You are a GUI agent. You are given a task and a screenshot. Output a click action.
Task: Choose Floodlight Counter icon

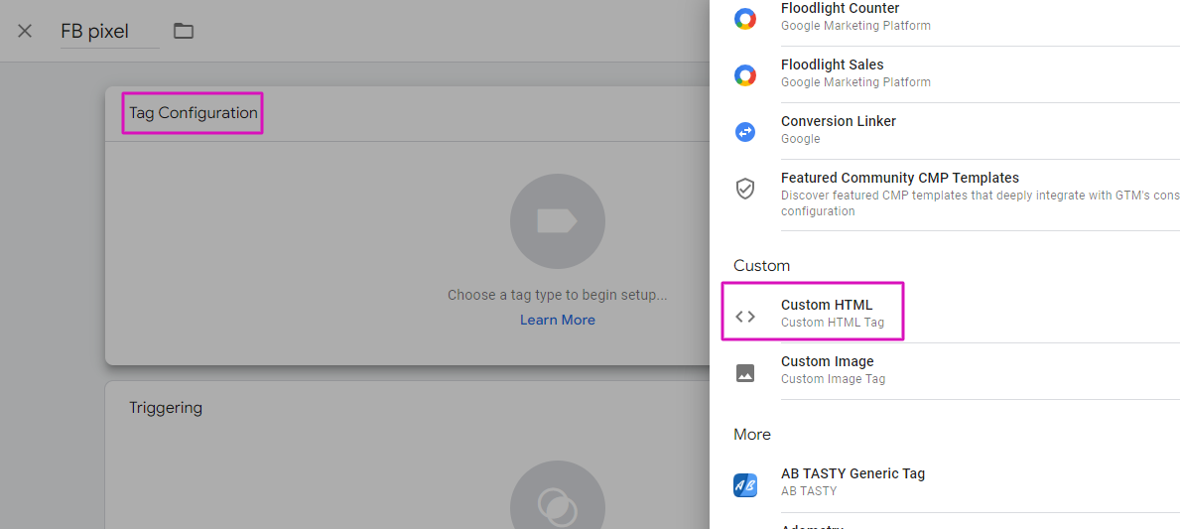pyautogui.click(x=745, y=19)
